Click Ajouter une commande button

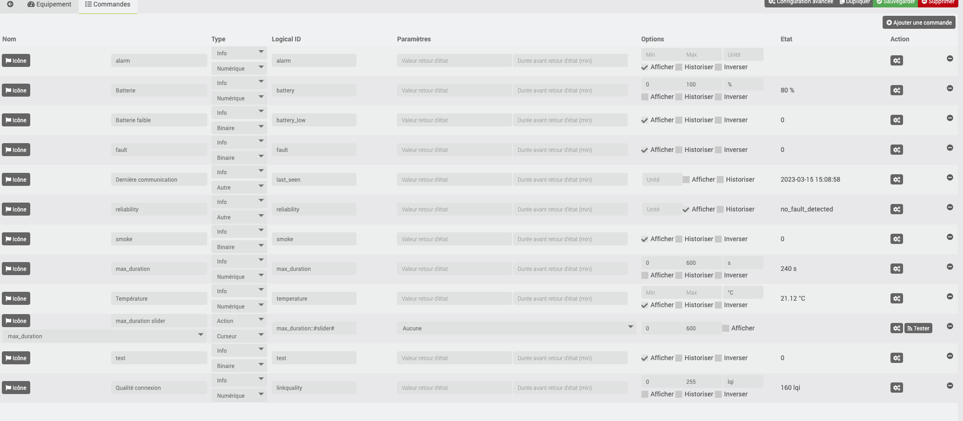coord(919,22)
